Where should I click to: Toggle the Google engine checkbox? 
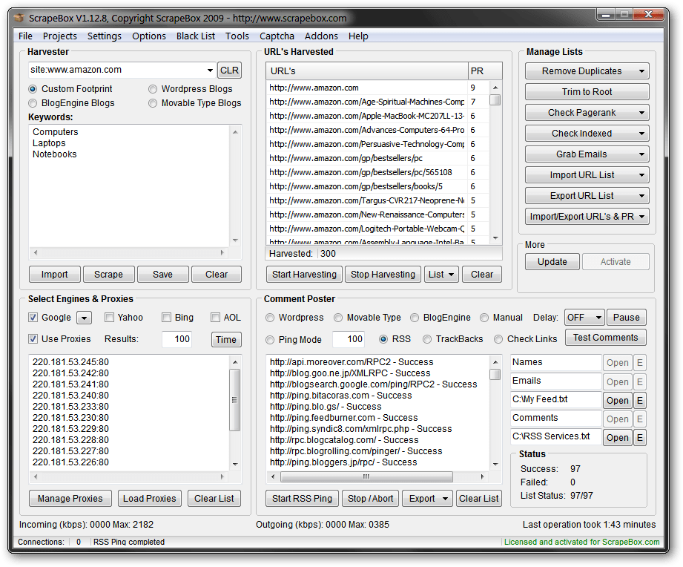click(x=33, y=318)
